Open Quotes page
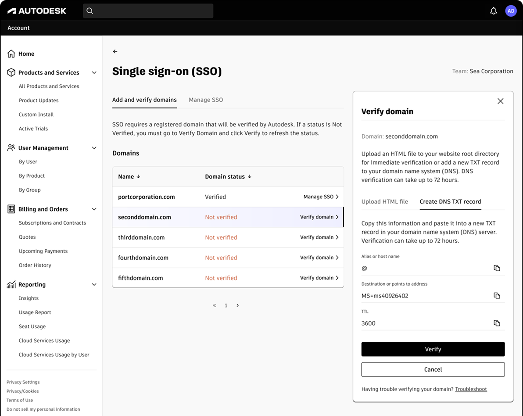The height and width of the screenshot is (416, 523). (27, 237)
